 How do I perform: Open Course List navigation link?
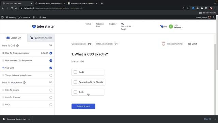(x=100, y=25)
